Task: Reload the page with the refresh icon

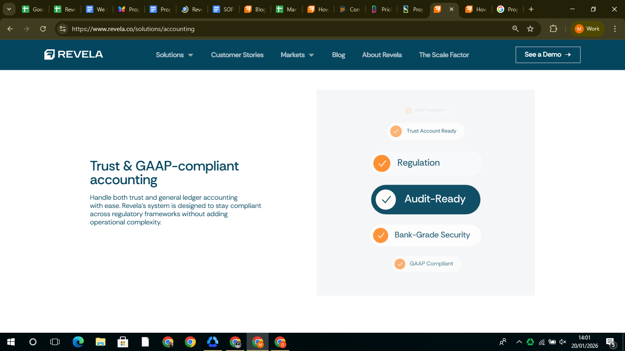Action: 43,29
